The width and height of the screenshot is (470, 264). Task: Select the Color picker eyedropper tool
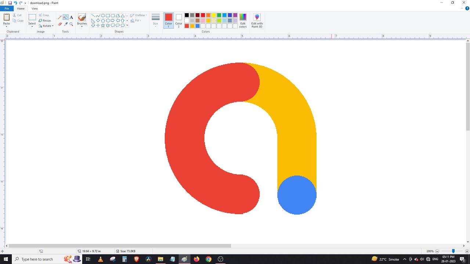(65, 24)
